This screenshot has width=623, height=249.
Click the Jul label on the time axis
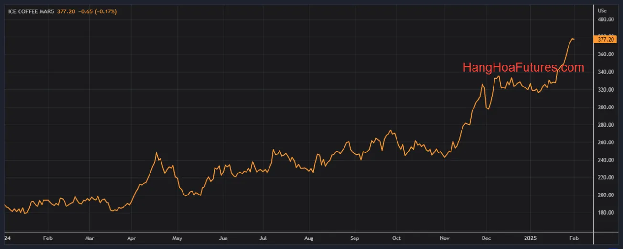pyautogui.click(x=263, y=237)
